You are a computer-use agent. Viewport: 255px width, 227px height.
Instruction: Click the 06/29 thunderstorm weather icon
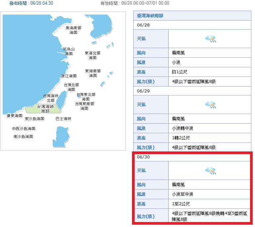coord(211,105)
